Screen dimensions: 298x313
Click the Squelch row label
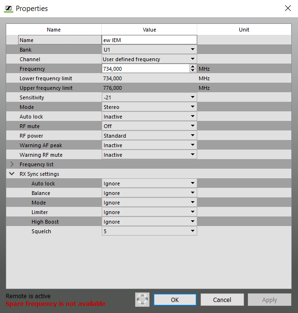(41, 231)
